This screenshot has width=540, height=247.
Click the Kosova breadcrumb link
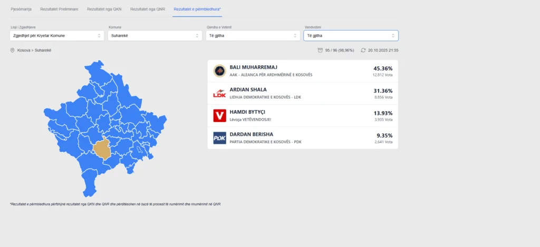pyautogui.click(x=24, y=50)
